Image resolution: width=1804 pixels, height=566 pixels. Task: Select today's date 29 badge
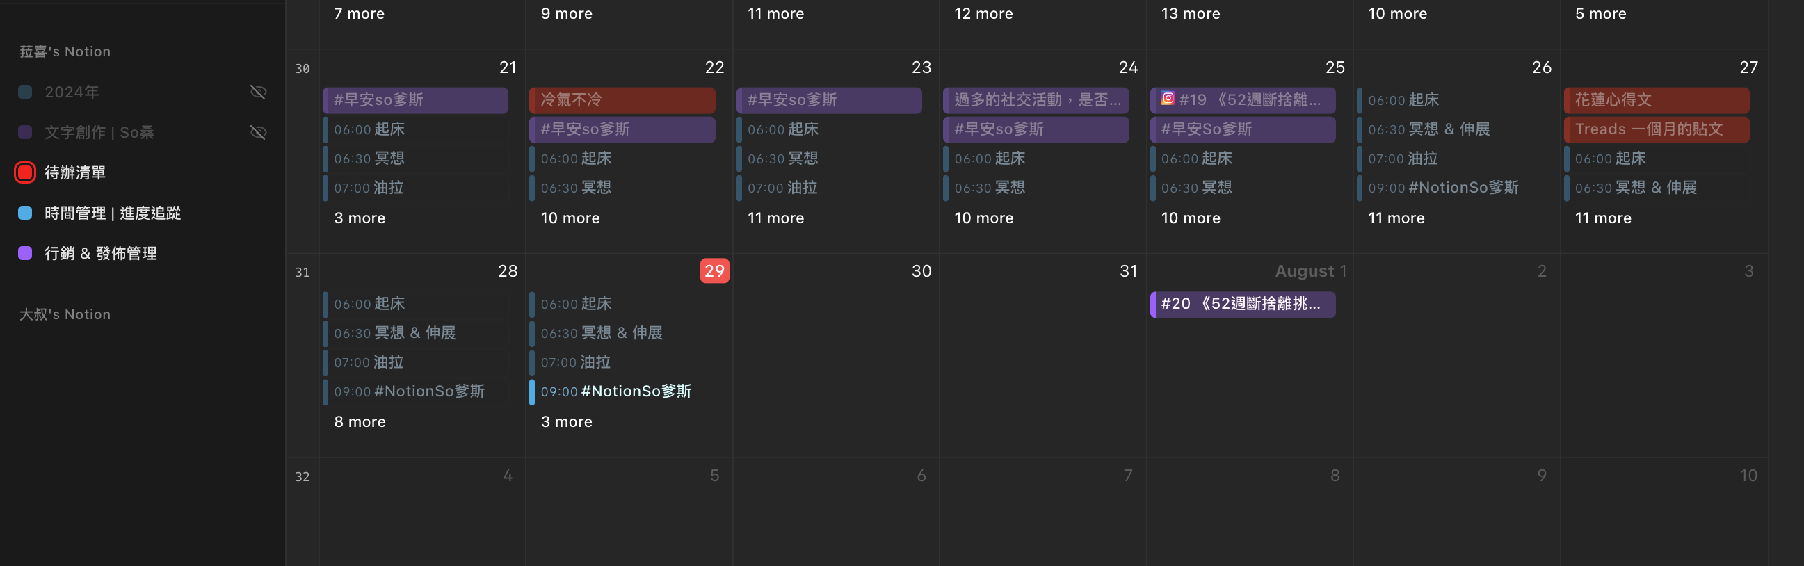tap(714, 271)
